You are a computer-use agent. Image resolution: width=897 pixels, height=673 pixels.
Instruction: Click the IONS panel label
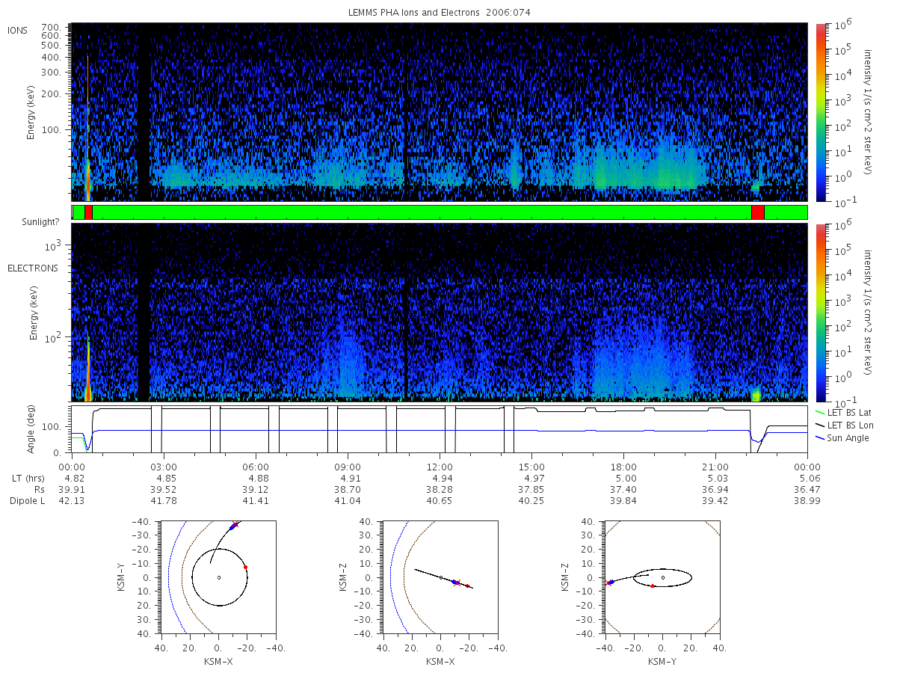(18, 30)
